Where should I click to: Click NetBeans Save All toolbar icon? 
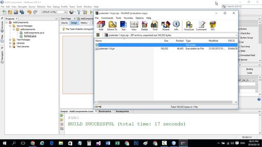(22, 12)
